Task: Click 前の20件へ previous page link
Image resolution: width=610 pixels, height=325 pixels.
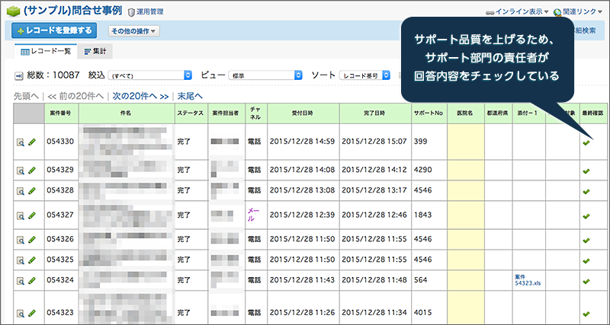Action: click(x=75, y=97)
